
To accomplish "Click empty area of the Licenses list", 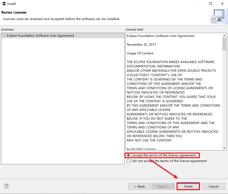I will click(x=63, y=103).
